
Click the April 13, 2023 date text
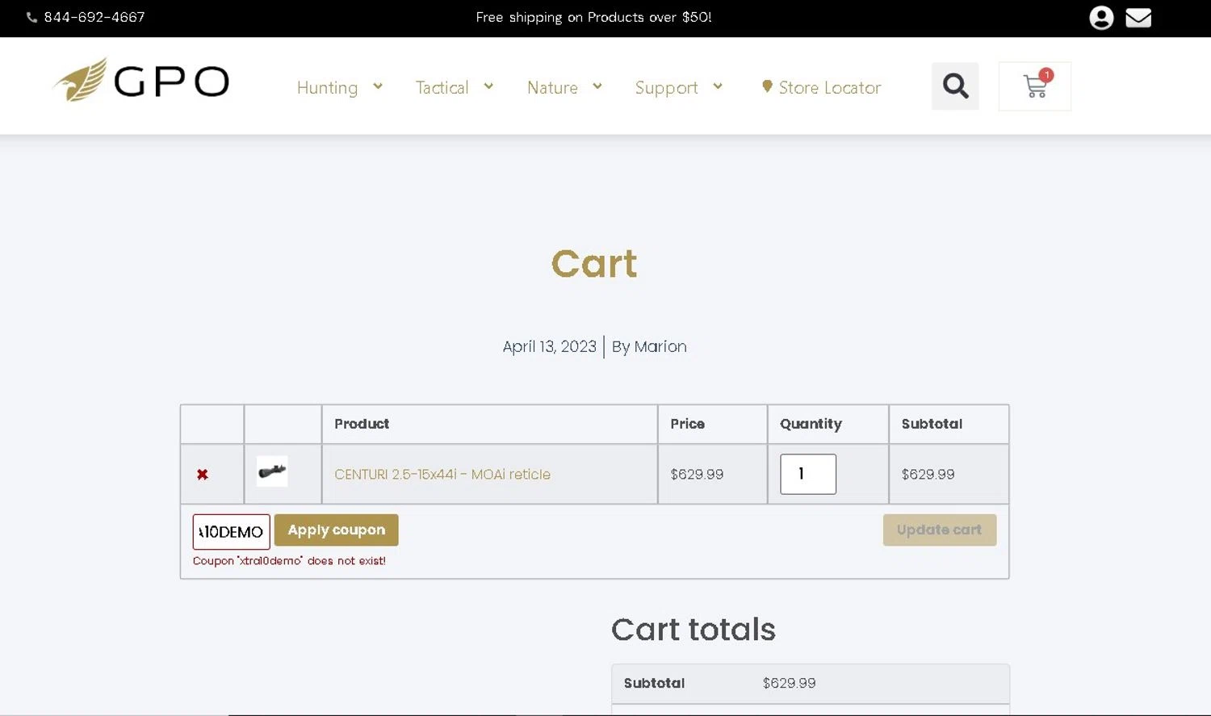tap(549, 347)
